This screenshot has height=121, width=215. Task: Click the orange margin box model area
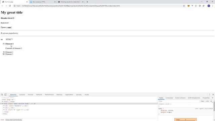pos(185,120)
